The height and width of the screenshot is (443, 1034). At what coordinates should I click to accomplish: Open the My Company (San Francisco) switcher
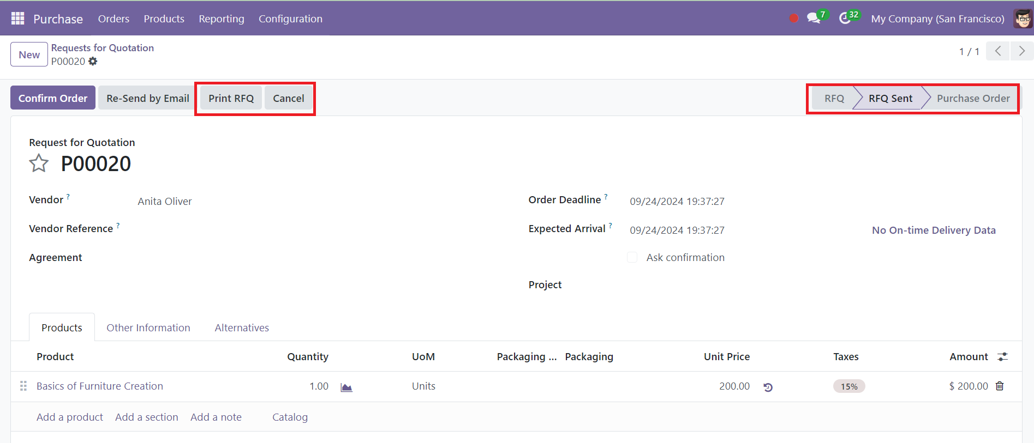(937, 19)
